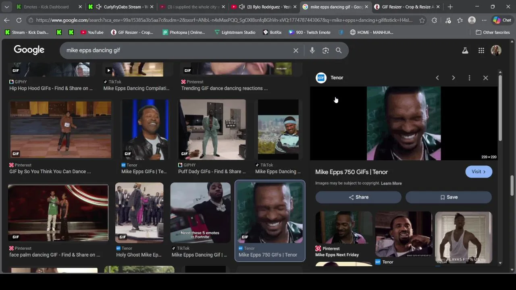516x290 pixels.
Task: Open the tab search dropdown arrow
Action: click(6, 7)
